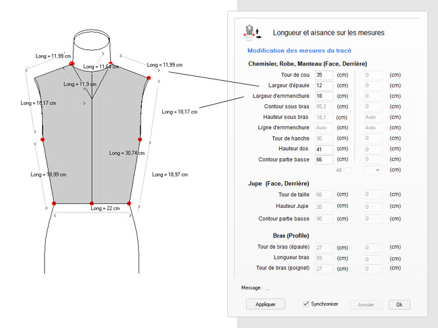438x328 pixels.
Task: Select the red control point at right shoulder tip
Action: (x=148, y=78)
